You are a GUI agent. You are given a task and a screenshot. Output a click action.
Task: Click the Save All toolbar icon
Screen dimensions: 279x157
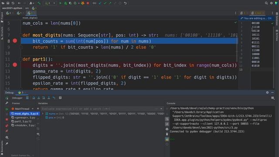coord(8,3)
